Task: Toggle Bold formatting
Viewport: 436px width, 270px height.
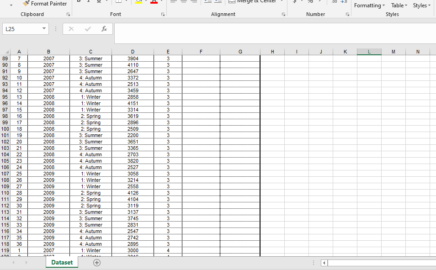Action: coord(79,1)
